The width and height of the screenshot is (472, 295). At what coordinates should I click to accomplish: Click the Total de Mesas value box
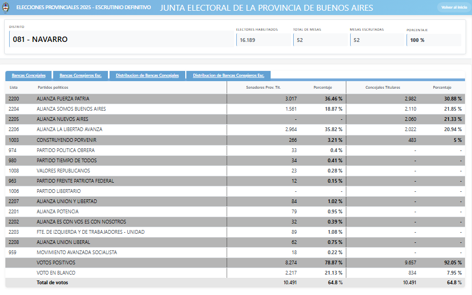click(x=320, y=40)
